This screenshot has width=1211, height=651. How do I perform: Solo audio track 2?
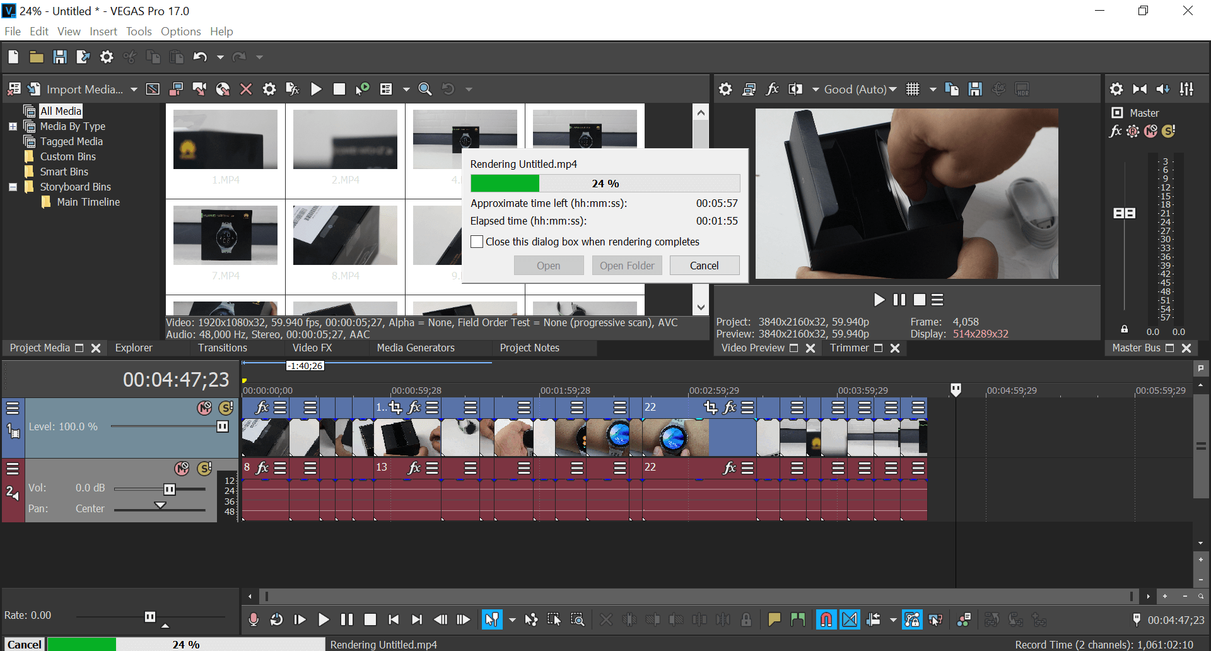click(x=204, y=468)
